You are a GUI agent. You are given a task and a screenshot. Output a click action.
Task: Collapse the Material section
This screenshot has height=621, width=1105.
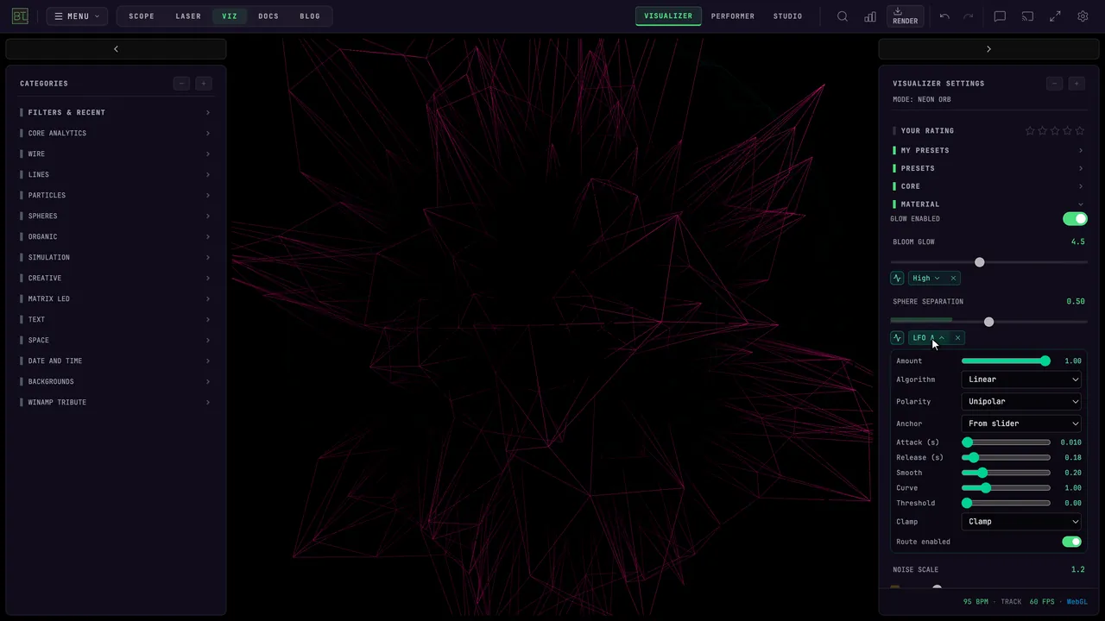coord(988,204)
